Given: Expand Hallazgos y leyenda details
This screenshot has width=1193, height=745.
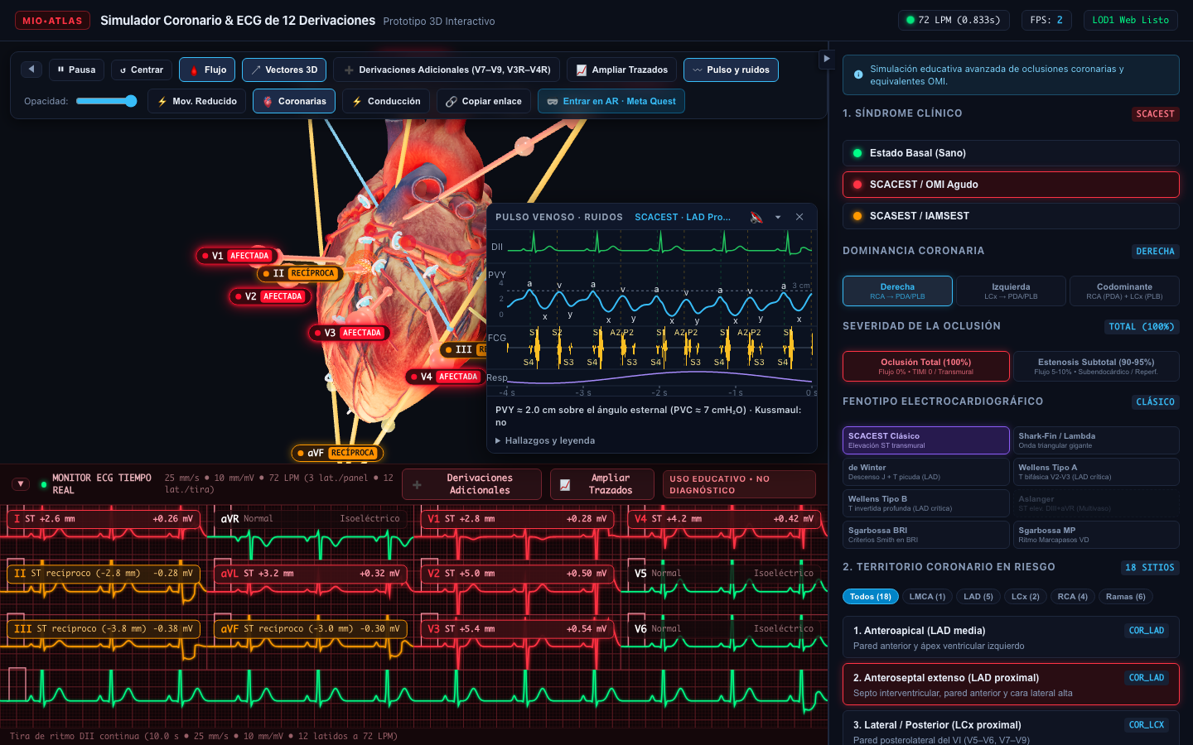Looking at the screenshot, I should 546,440.
